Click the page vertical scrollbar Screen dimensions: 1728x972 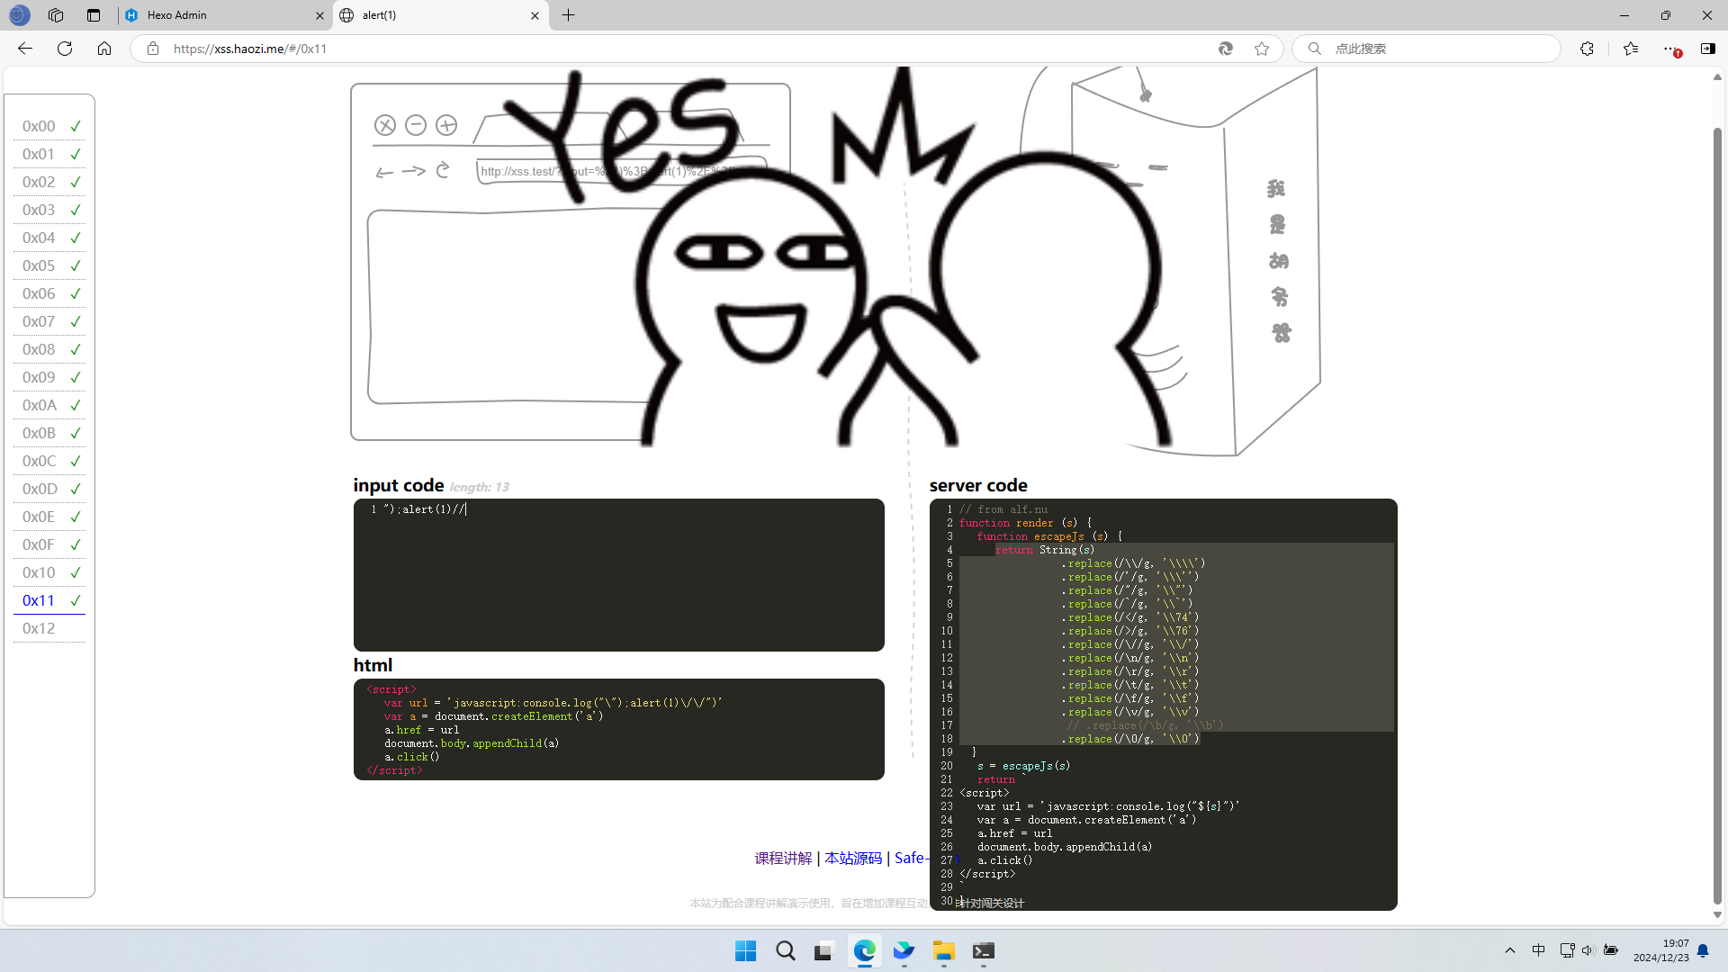pos(1717,517)
